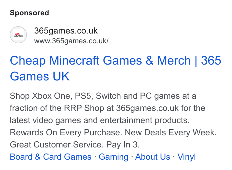The width and height of the screenshot is (232, 170).
Task: Visit the Board & Card Games sitelink
Action: tap(51, 157)
